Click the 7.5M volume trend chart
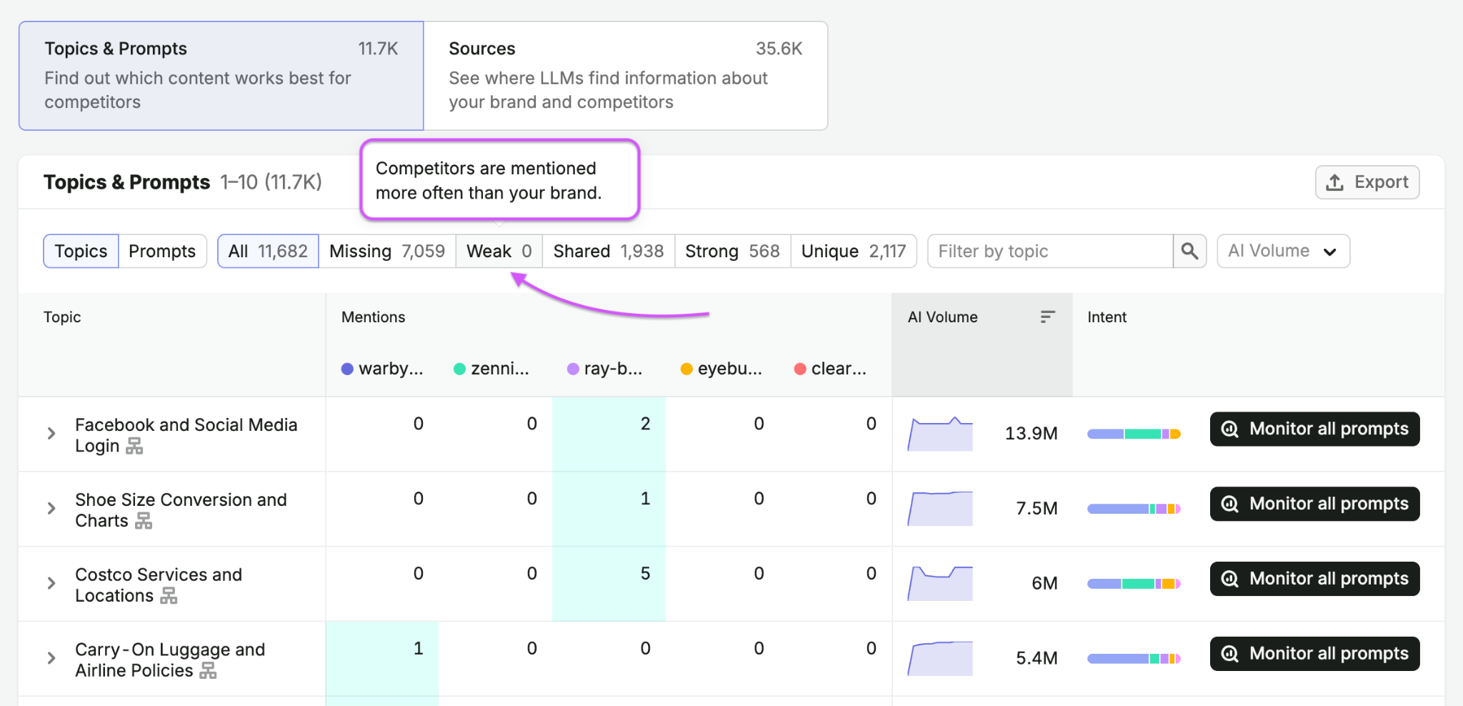The height and width of the screenshot is (706, 1463). pyautogui.click(x=940, y=508)
